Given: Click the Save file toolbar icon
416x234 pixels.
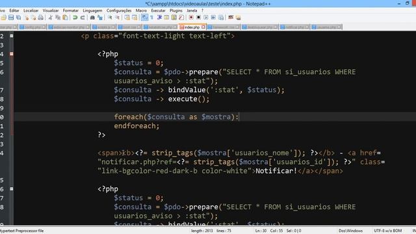Looking at the screenshot, I should coord(11,18).
